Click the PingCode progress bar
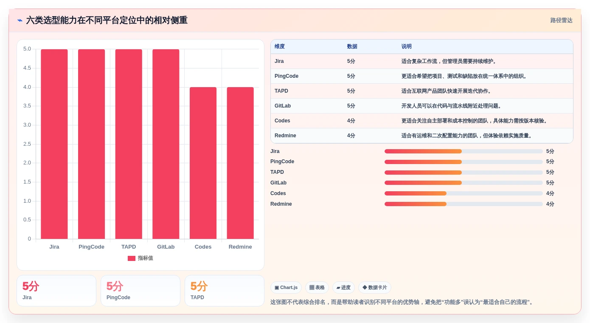 coord(464,162)
